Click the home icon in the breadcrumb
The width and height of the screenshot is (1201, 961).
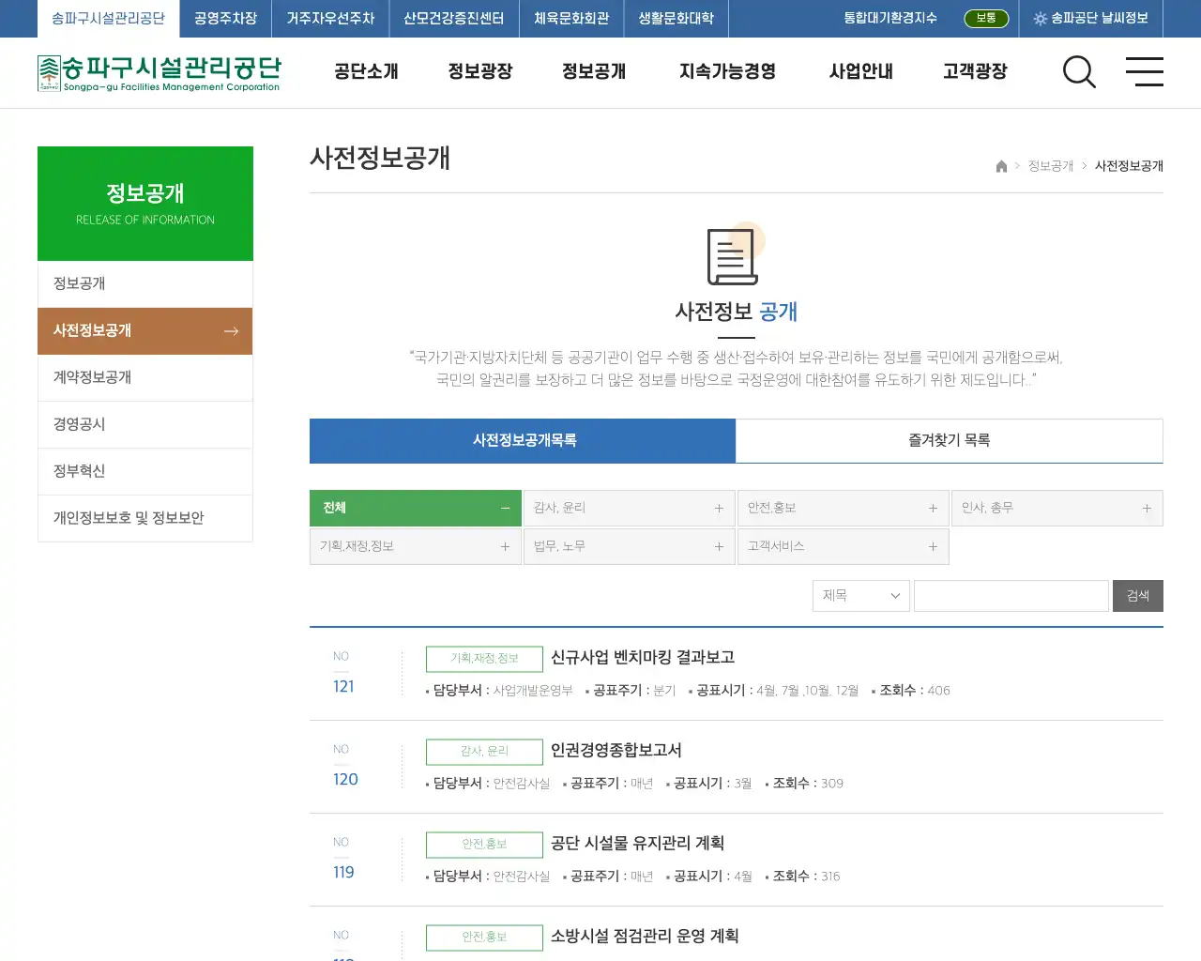coord(1000,166)
